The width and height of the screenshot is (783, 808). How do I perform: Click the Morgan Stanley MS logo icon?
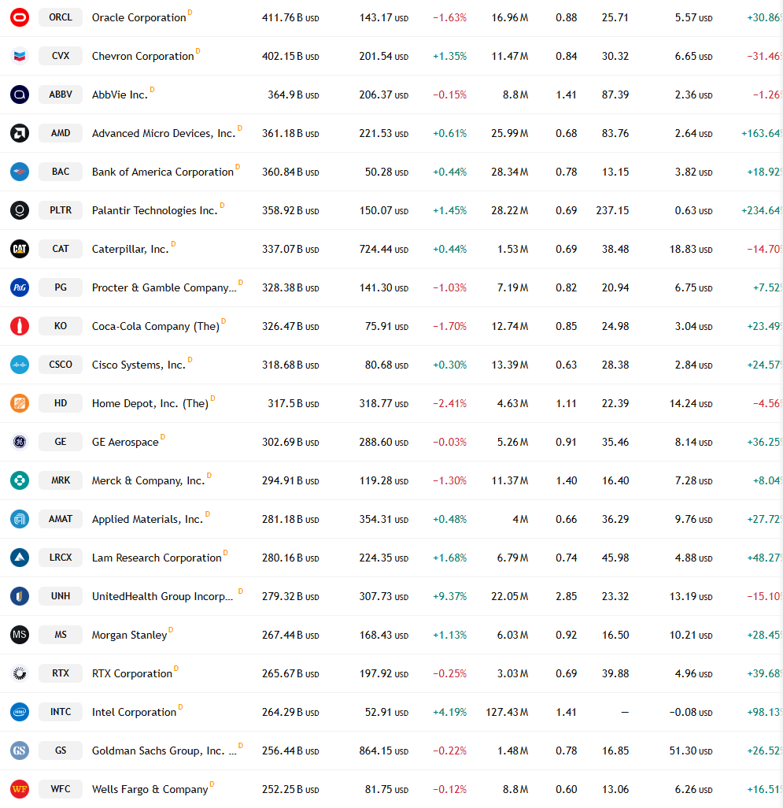pos(20,635)
